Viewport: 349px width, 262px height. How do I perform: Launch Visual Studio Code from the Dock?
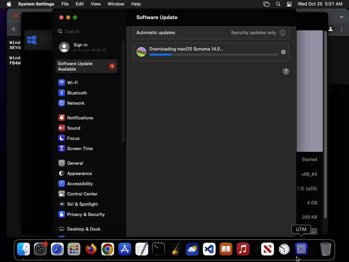click(209, 249)
